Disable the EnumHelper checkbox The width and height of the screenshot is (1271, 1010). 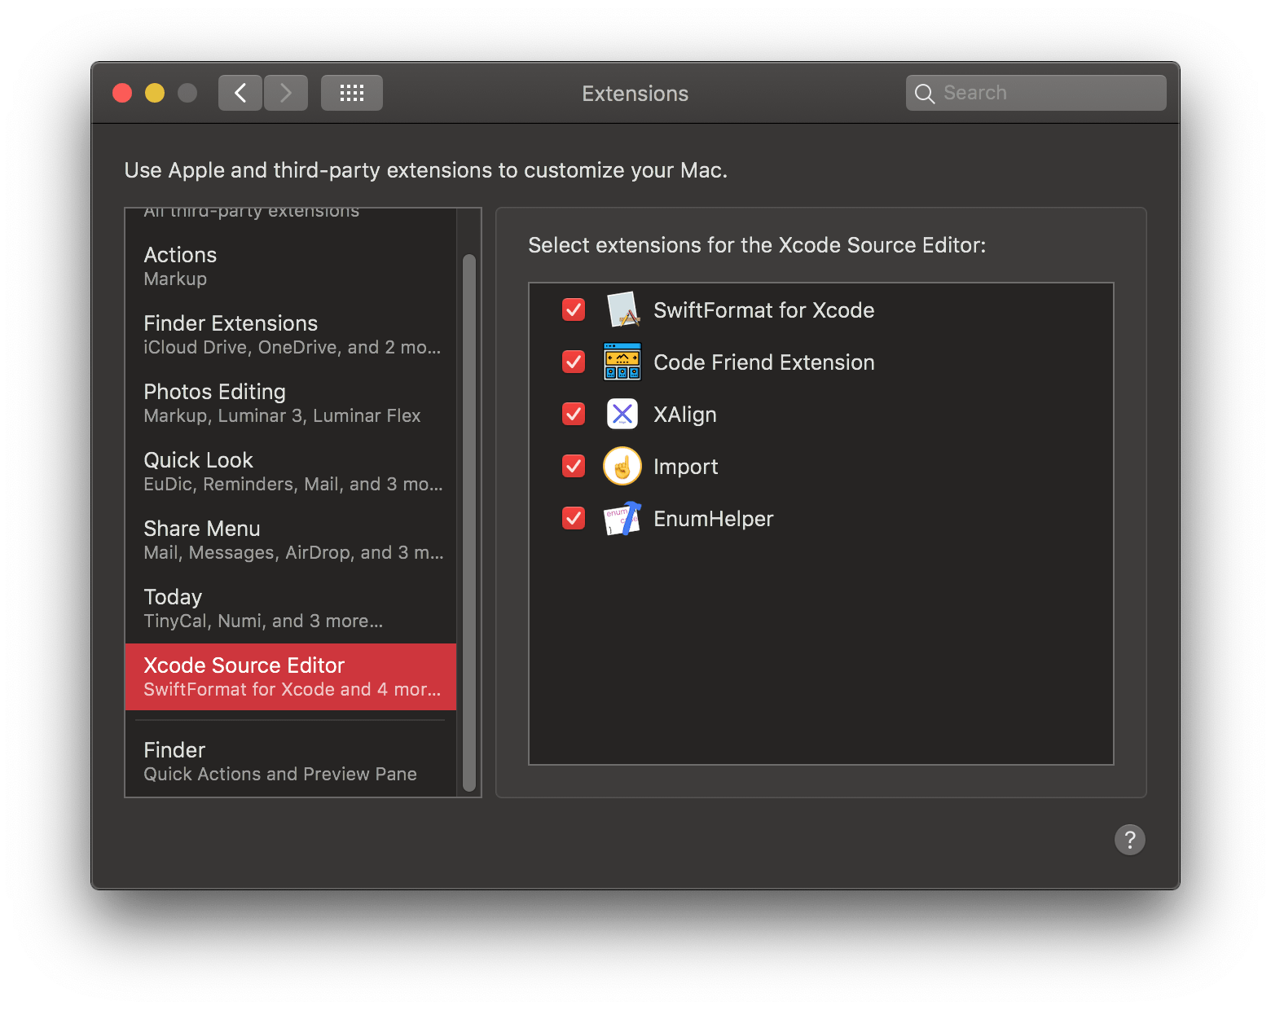pyautogui.click(x=574, y=518)
